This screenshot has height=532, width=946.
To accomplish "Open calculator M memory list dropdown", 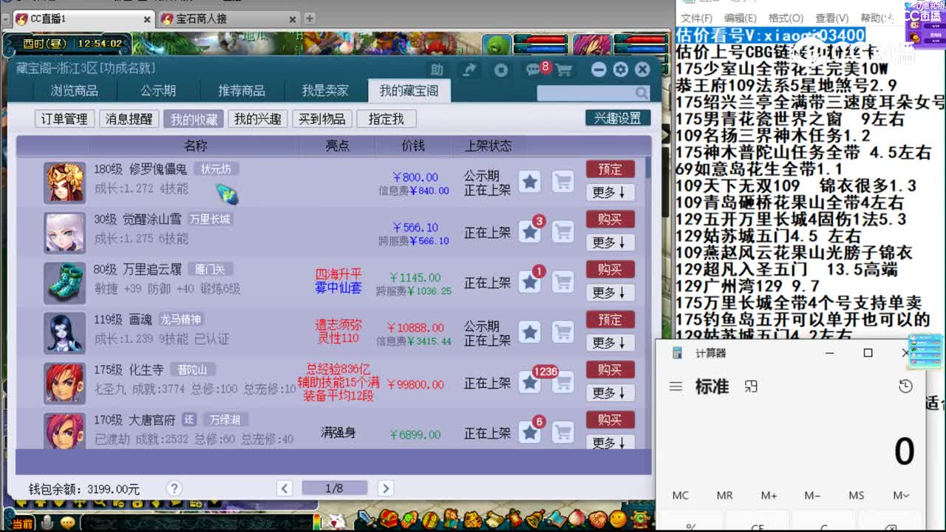I will 901,495.
